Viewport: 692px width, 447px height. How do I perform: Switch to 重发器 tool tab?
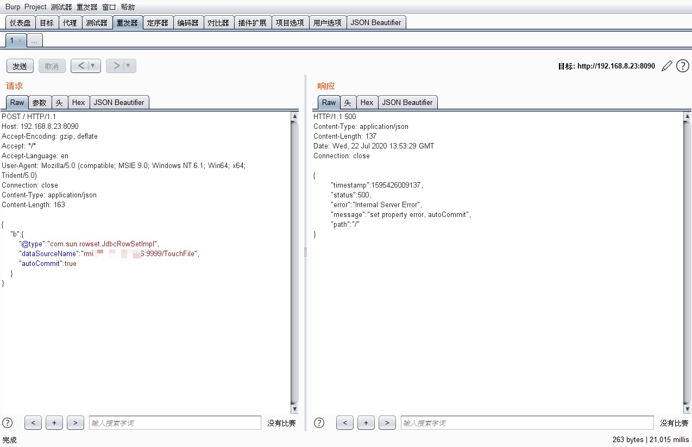(x=128, y=22)
